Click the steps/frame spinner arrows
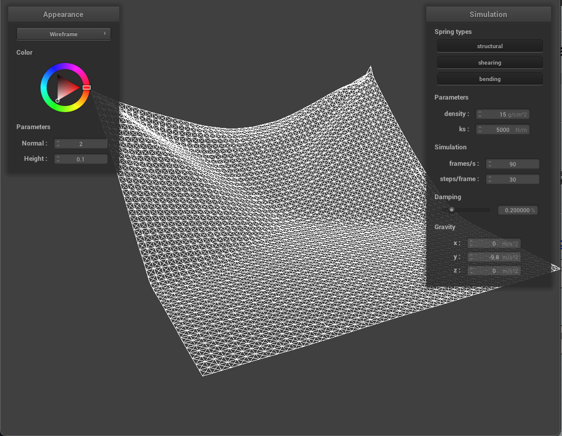The image size is (562, 436). point(490,179)
